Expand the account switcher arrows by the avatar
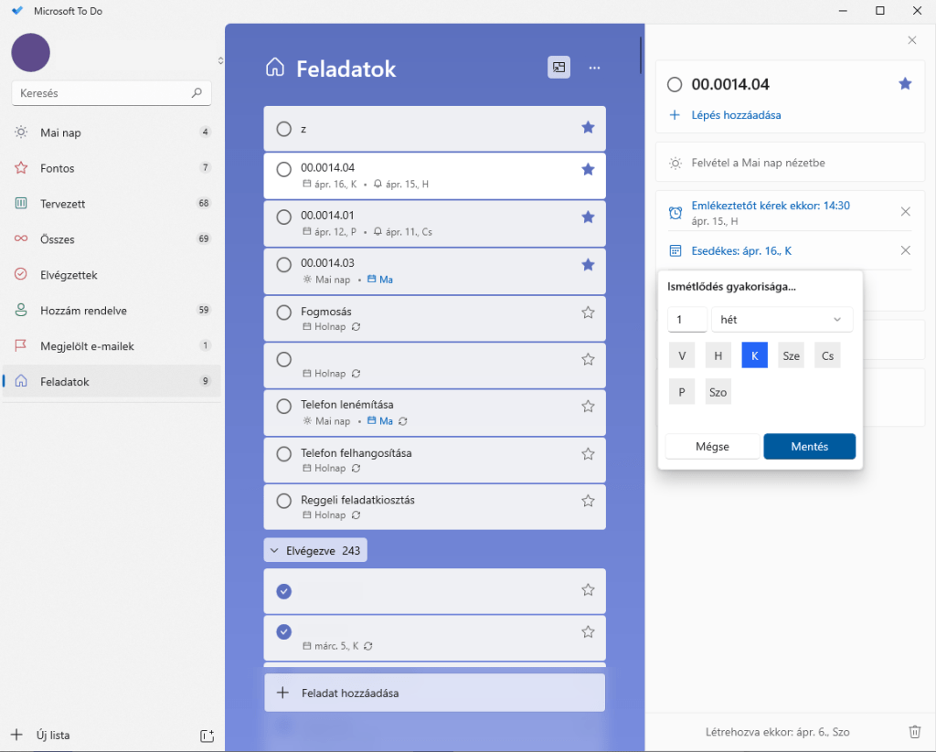 [x=219, y=60]
